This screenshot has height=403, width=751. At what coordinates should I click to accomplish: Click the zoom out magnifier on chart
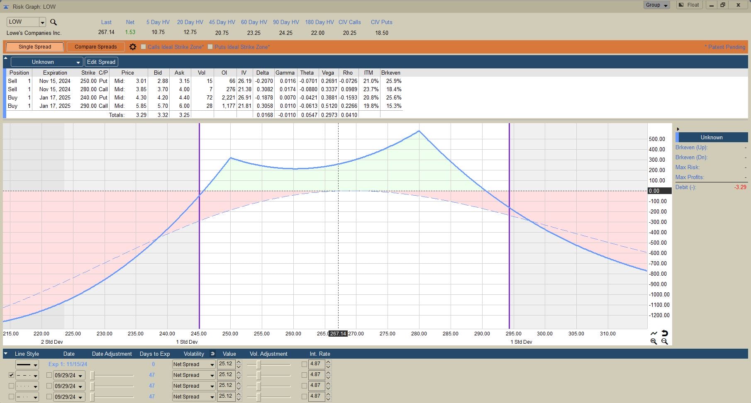coord(664,342)
